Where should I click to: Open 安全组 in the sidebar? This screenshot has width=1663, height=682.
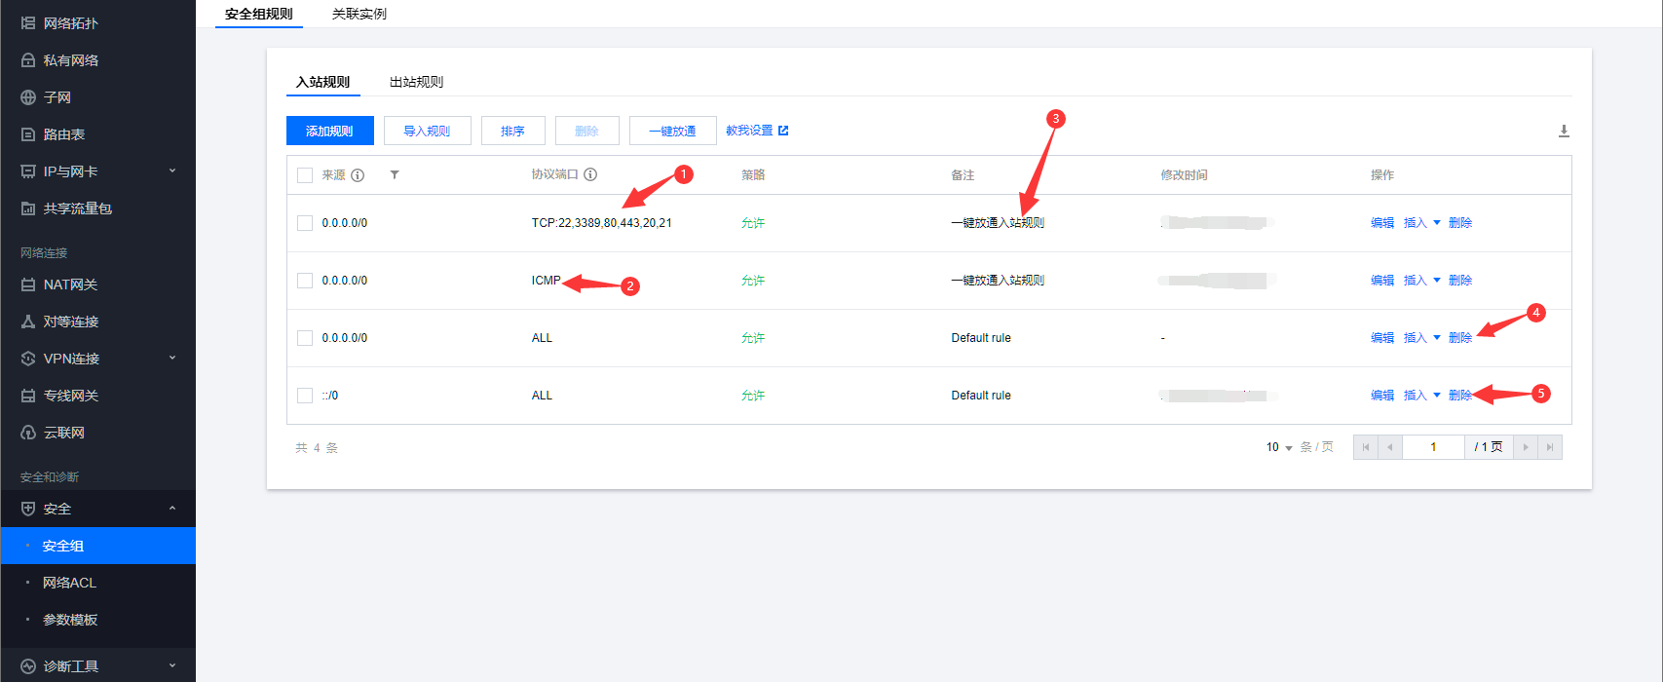(97, 546)
